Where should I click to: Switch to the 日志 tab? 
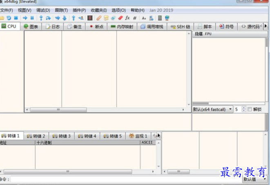[53, 26]
